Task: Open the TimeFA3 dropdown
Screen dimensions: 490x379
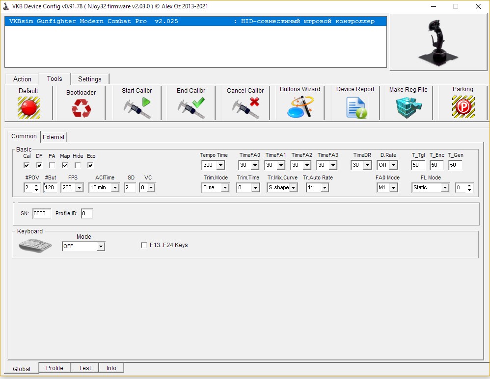Action: pos(333,165)
